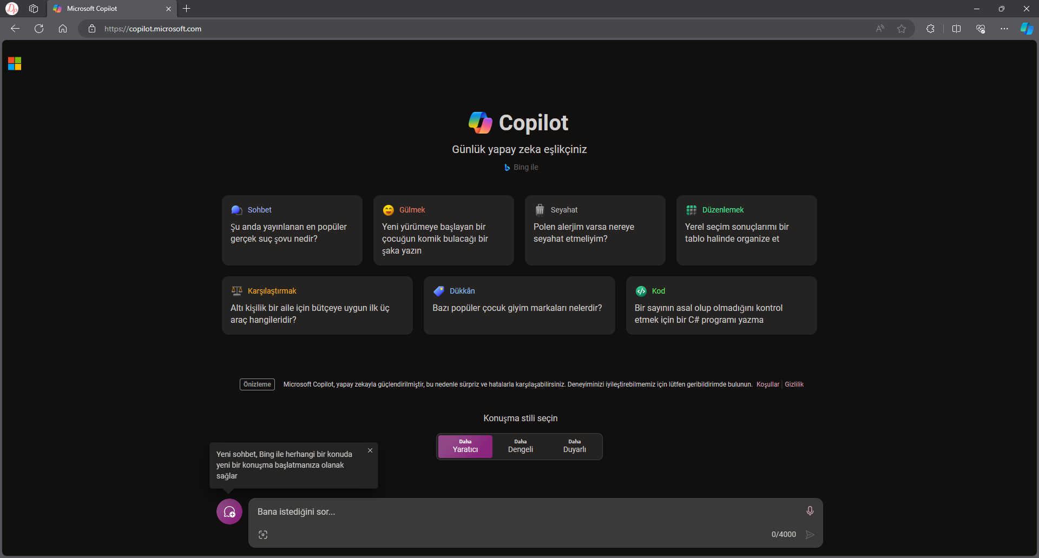This screenshot has width=1039, height=558.
Task: Click the add image screenshot icon
Action: coord(263,535)
